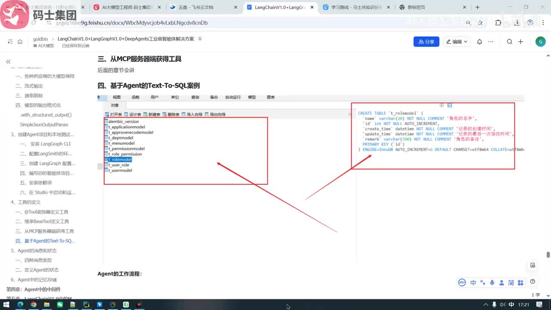551x310 pixels.
Task: Open the goldbin breadcrumb link
Action: tap(40, 39)
